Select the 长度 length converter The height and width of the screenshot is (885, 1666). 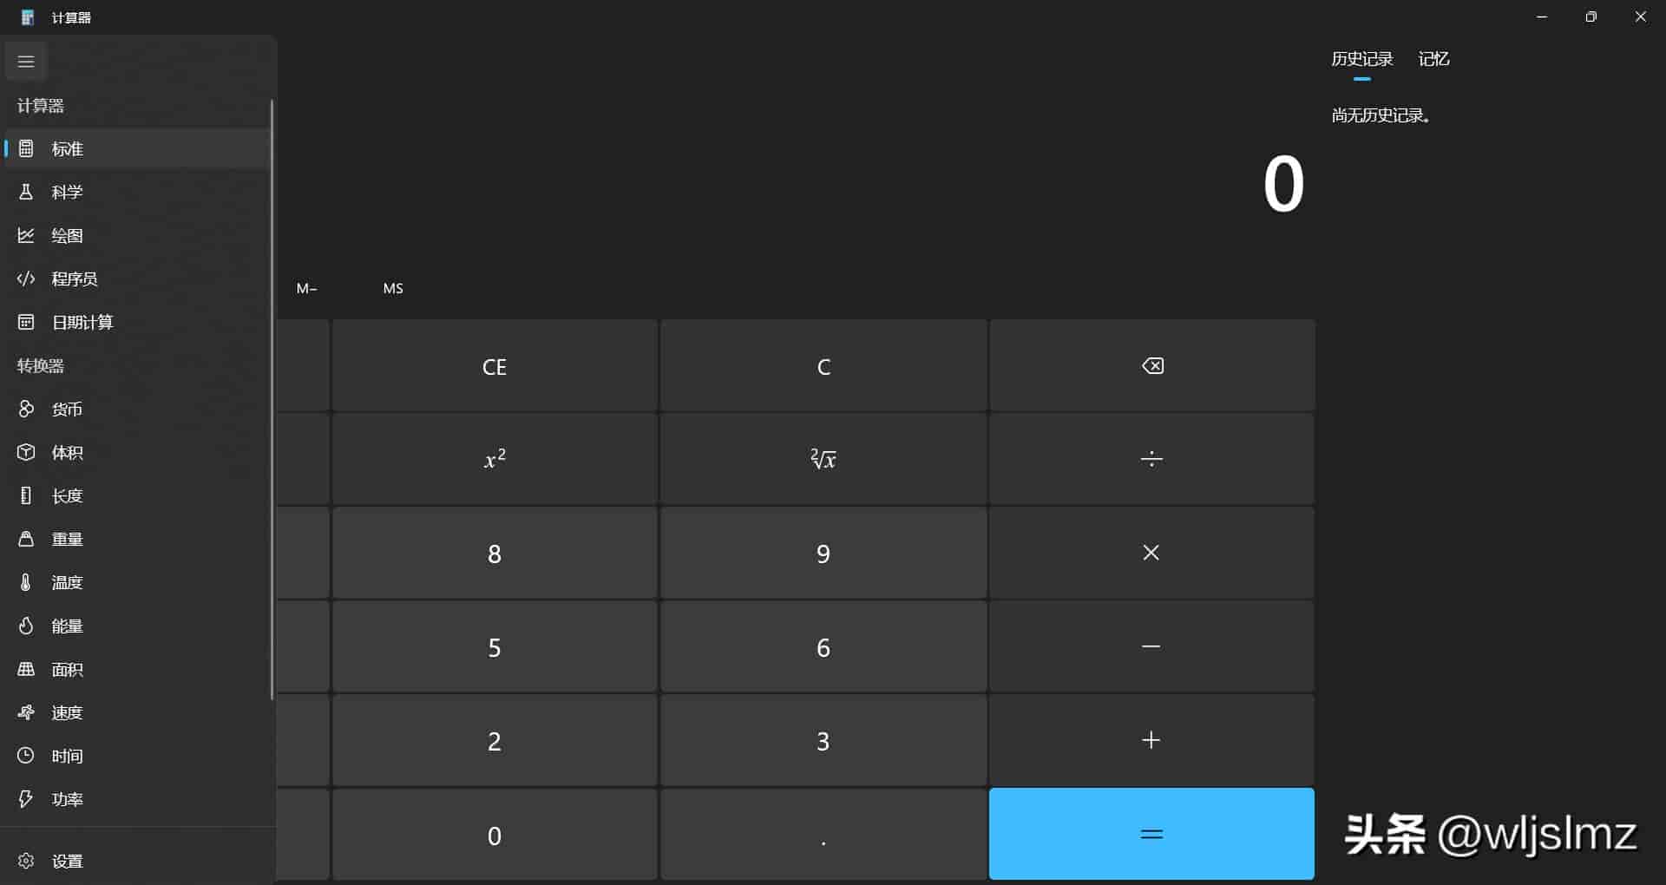coord(137,495)
